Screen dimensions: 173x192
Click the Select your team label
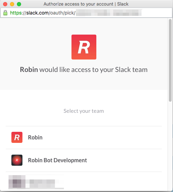pyautogui.click(x=84, y=111)
